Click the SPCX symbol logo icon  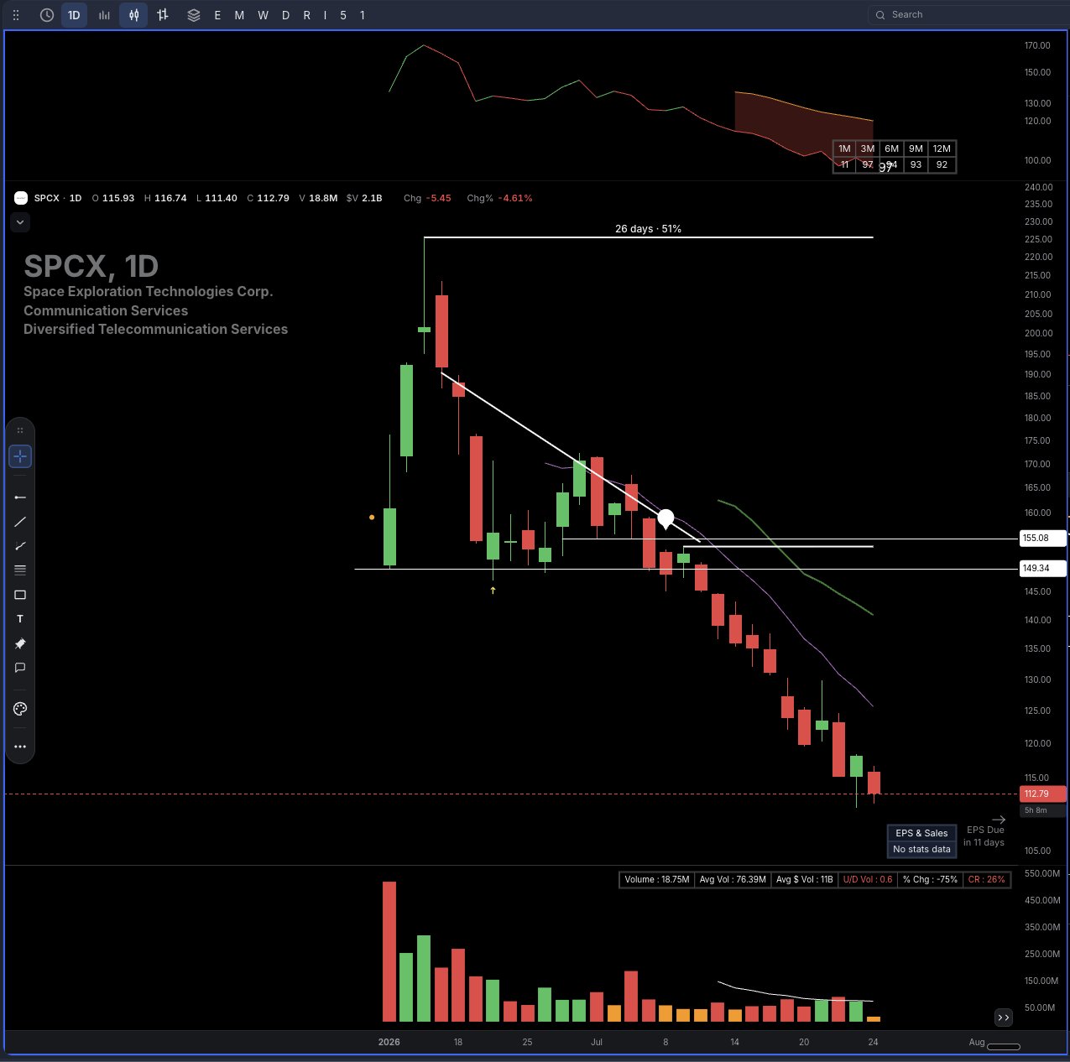(21, 198)
